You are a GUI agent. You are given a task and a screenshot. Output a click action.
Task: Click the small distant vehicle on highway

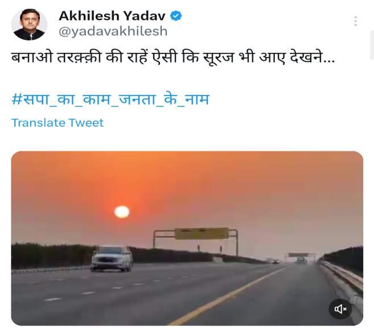(x=276, y=262)
